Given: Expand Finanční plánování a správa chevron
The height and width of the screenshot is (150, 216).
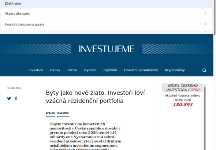Looking at the screenshot, I should (205, 24).
